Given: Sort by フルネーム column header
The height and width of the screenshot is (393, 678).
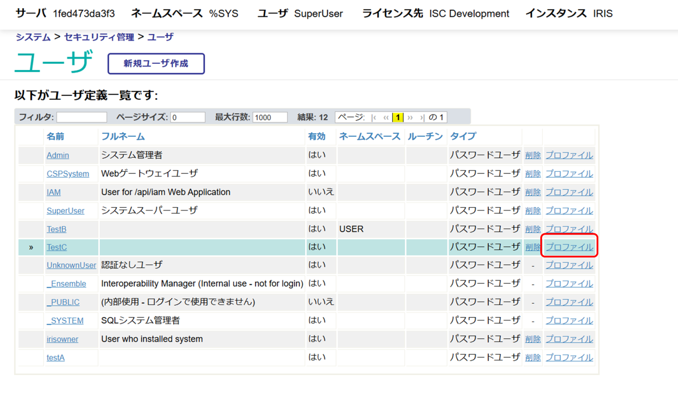Looking at the screenshot, I should [x=123, y=136].
